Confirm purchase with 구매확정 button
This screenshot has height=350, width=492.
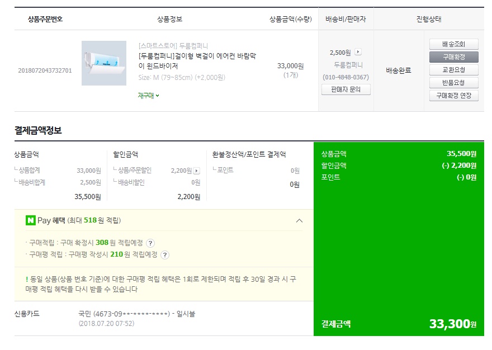coord(454,57)
